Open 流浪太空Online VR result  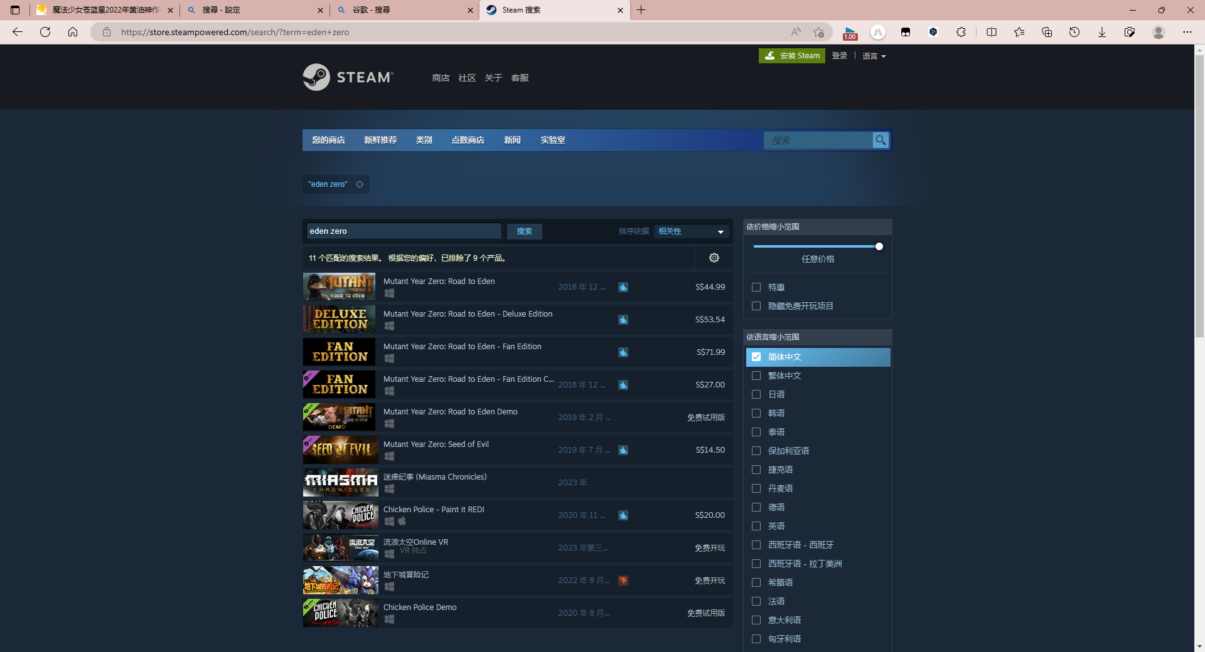pyautogui.click(x=517, y=547)
